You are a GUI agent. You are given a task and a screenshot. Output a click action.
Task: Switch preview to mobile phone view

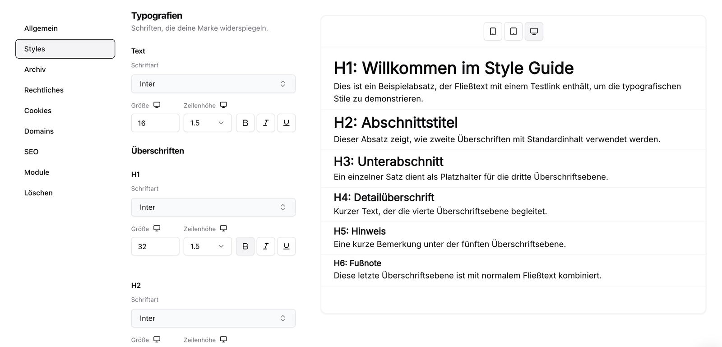click(x=493, y=32)
